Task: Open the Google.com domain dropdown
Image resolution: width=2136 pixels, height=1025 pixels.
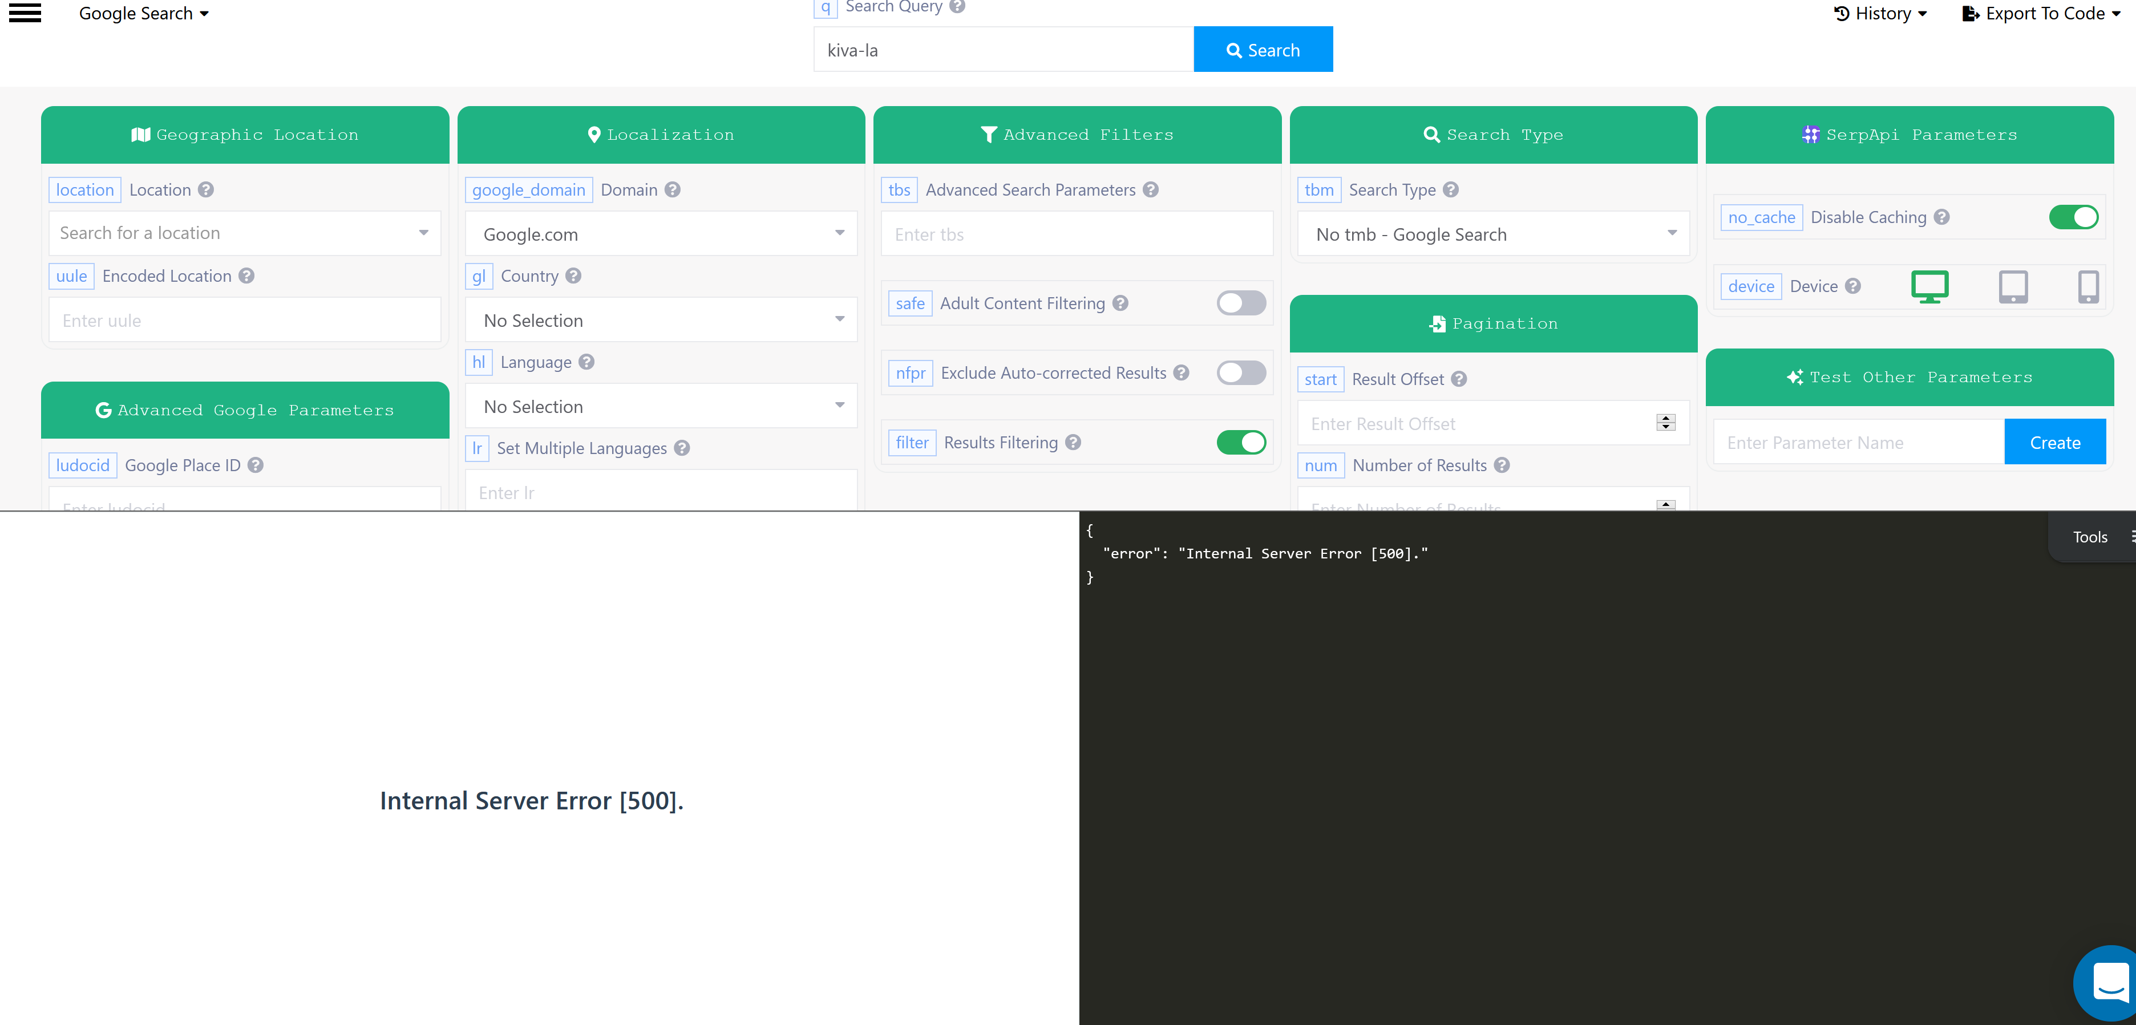Action: (x=661, y=234)
